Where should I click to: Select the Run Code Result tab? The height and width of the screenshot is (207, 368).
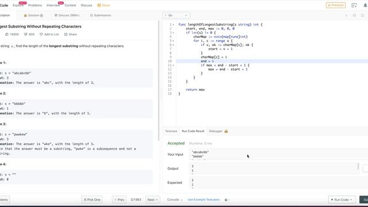193,131
